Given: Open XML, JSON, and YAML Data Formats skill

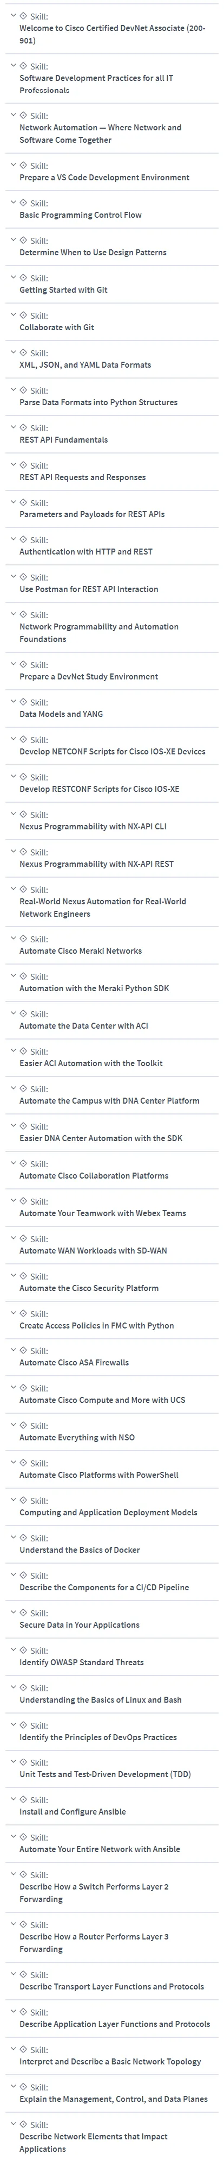Looking at the screenshot, I should 85,365.
